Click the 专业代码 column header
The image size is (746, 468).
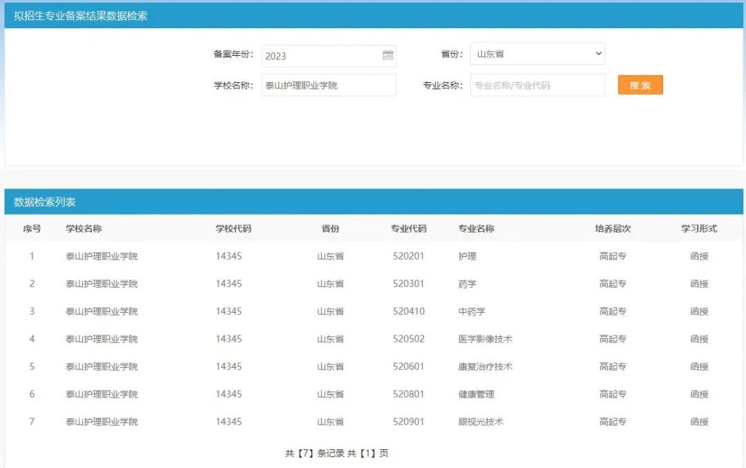(x=408, y=228)
